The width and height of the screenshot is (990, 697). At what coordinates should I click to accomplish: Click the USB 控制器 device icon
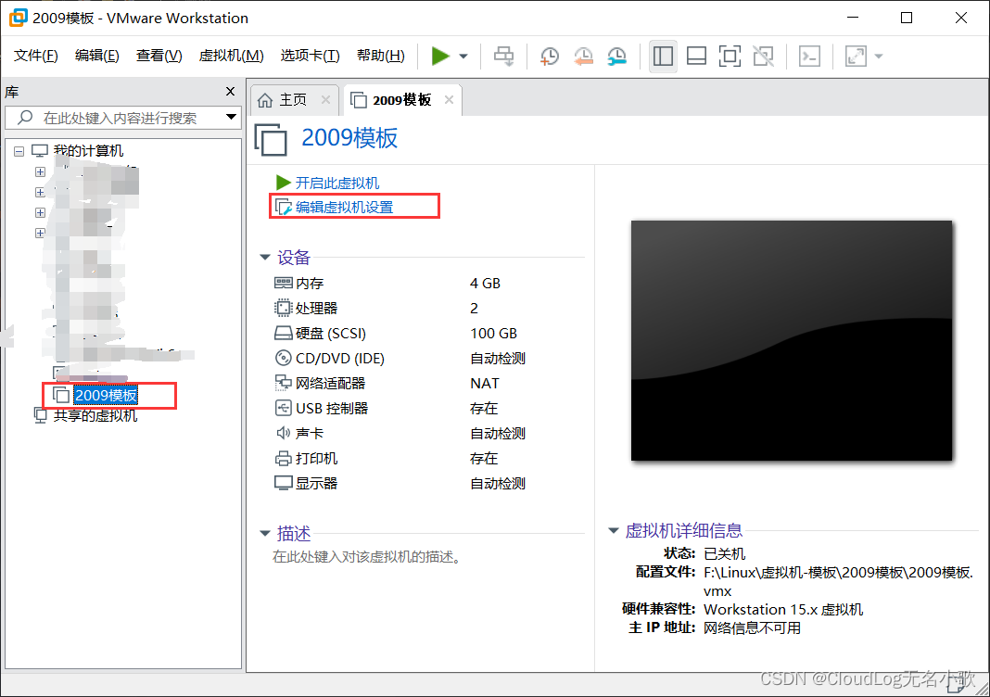284,408
